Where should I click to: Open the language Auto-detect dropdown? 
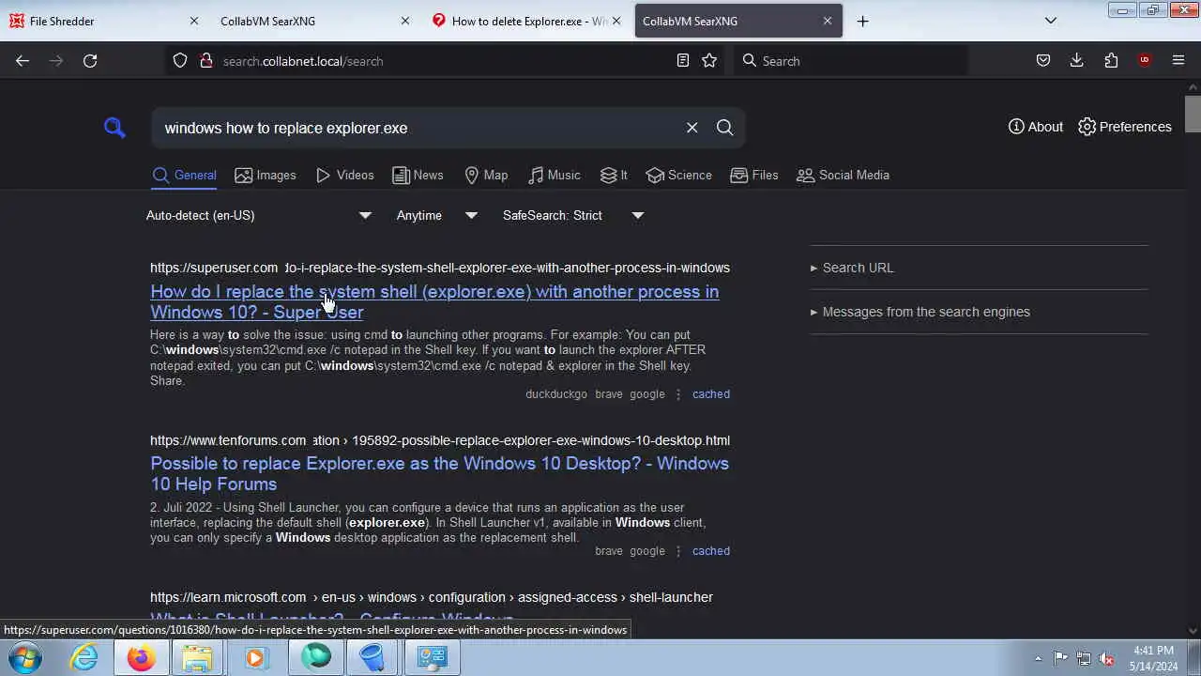point(259,215)
